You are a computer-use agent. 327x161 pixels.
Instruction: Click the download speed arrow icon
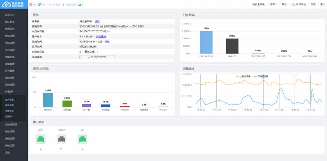(x=63, y=5)
